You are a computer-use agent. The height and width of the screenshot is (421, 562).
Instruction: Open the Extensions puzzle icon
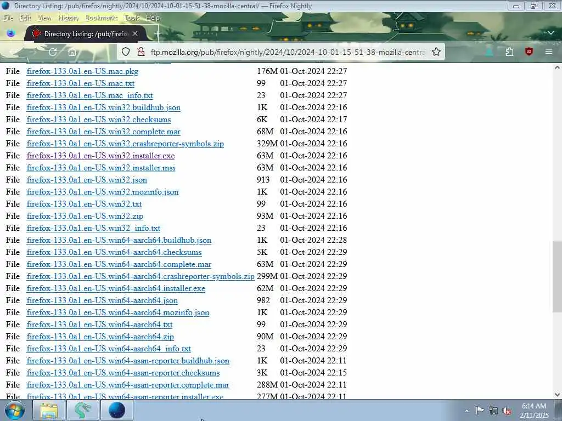coord(509,52)
